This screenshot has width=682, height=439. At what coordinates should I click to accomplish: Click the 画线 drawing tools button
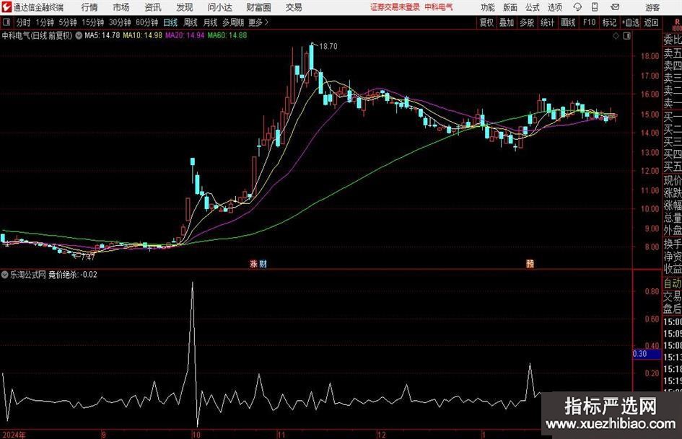click(568, 22)
